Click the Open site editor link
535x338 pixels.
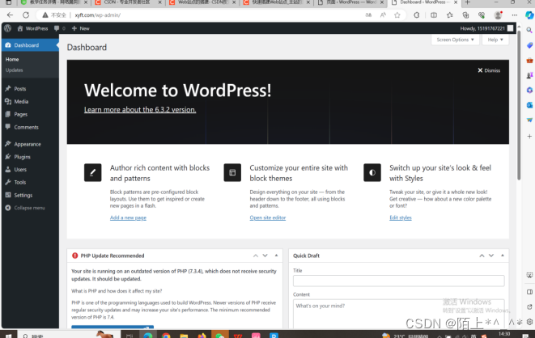pyautogui.click(x=267, y=218)
